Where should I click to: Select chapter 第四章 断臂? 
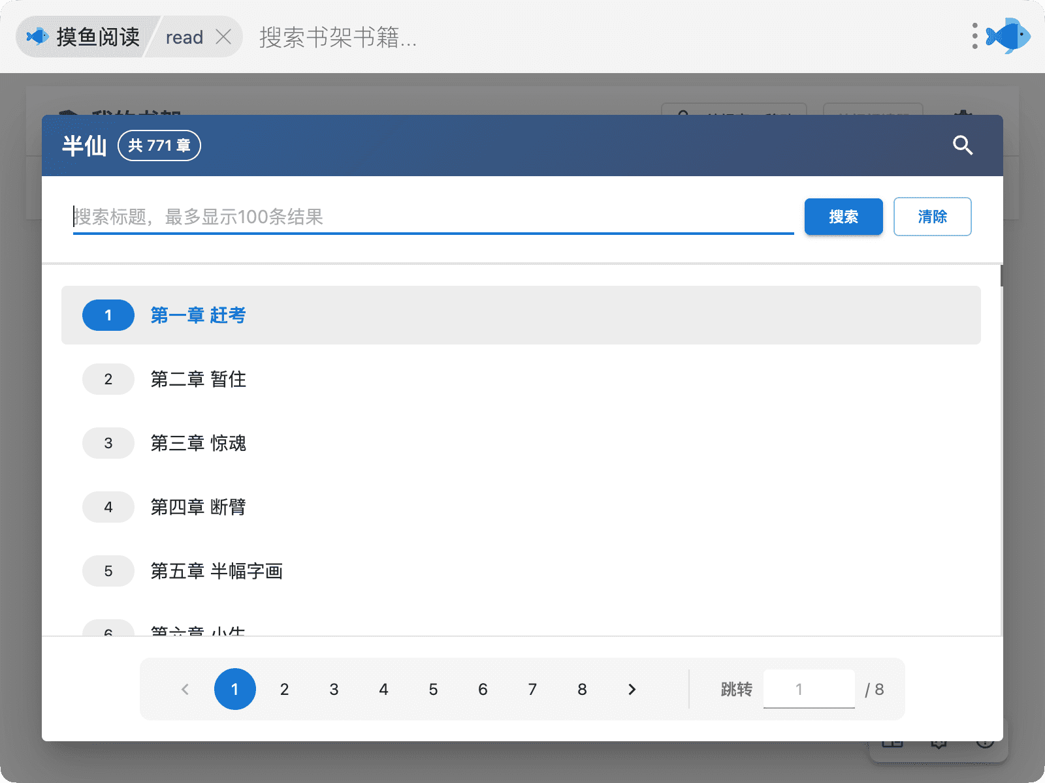tap(198, 507)
